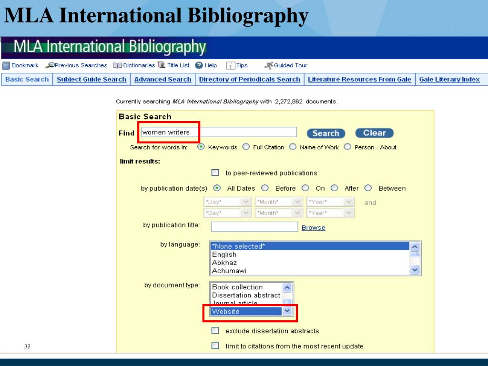Viewport: 488px width, 366px height.
Task: Select the All Dates radio button
Action: pos(217,188)
